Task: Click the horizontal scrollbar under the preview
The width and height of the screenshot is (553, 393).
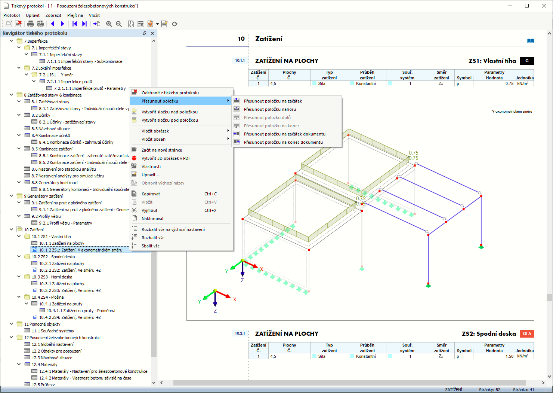Action: 349,383
